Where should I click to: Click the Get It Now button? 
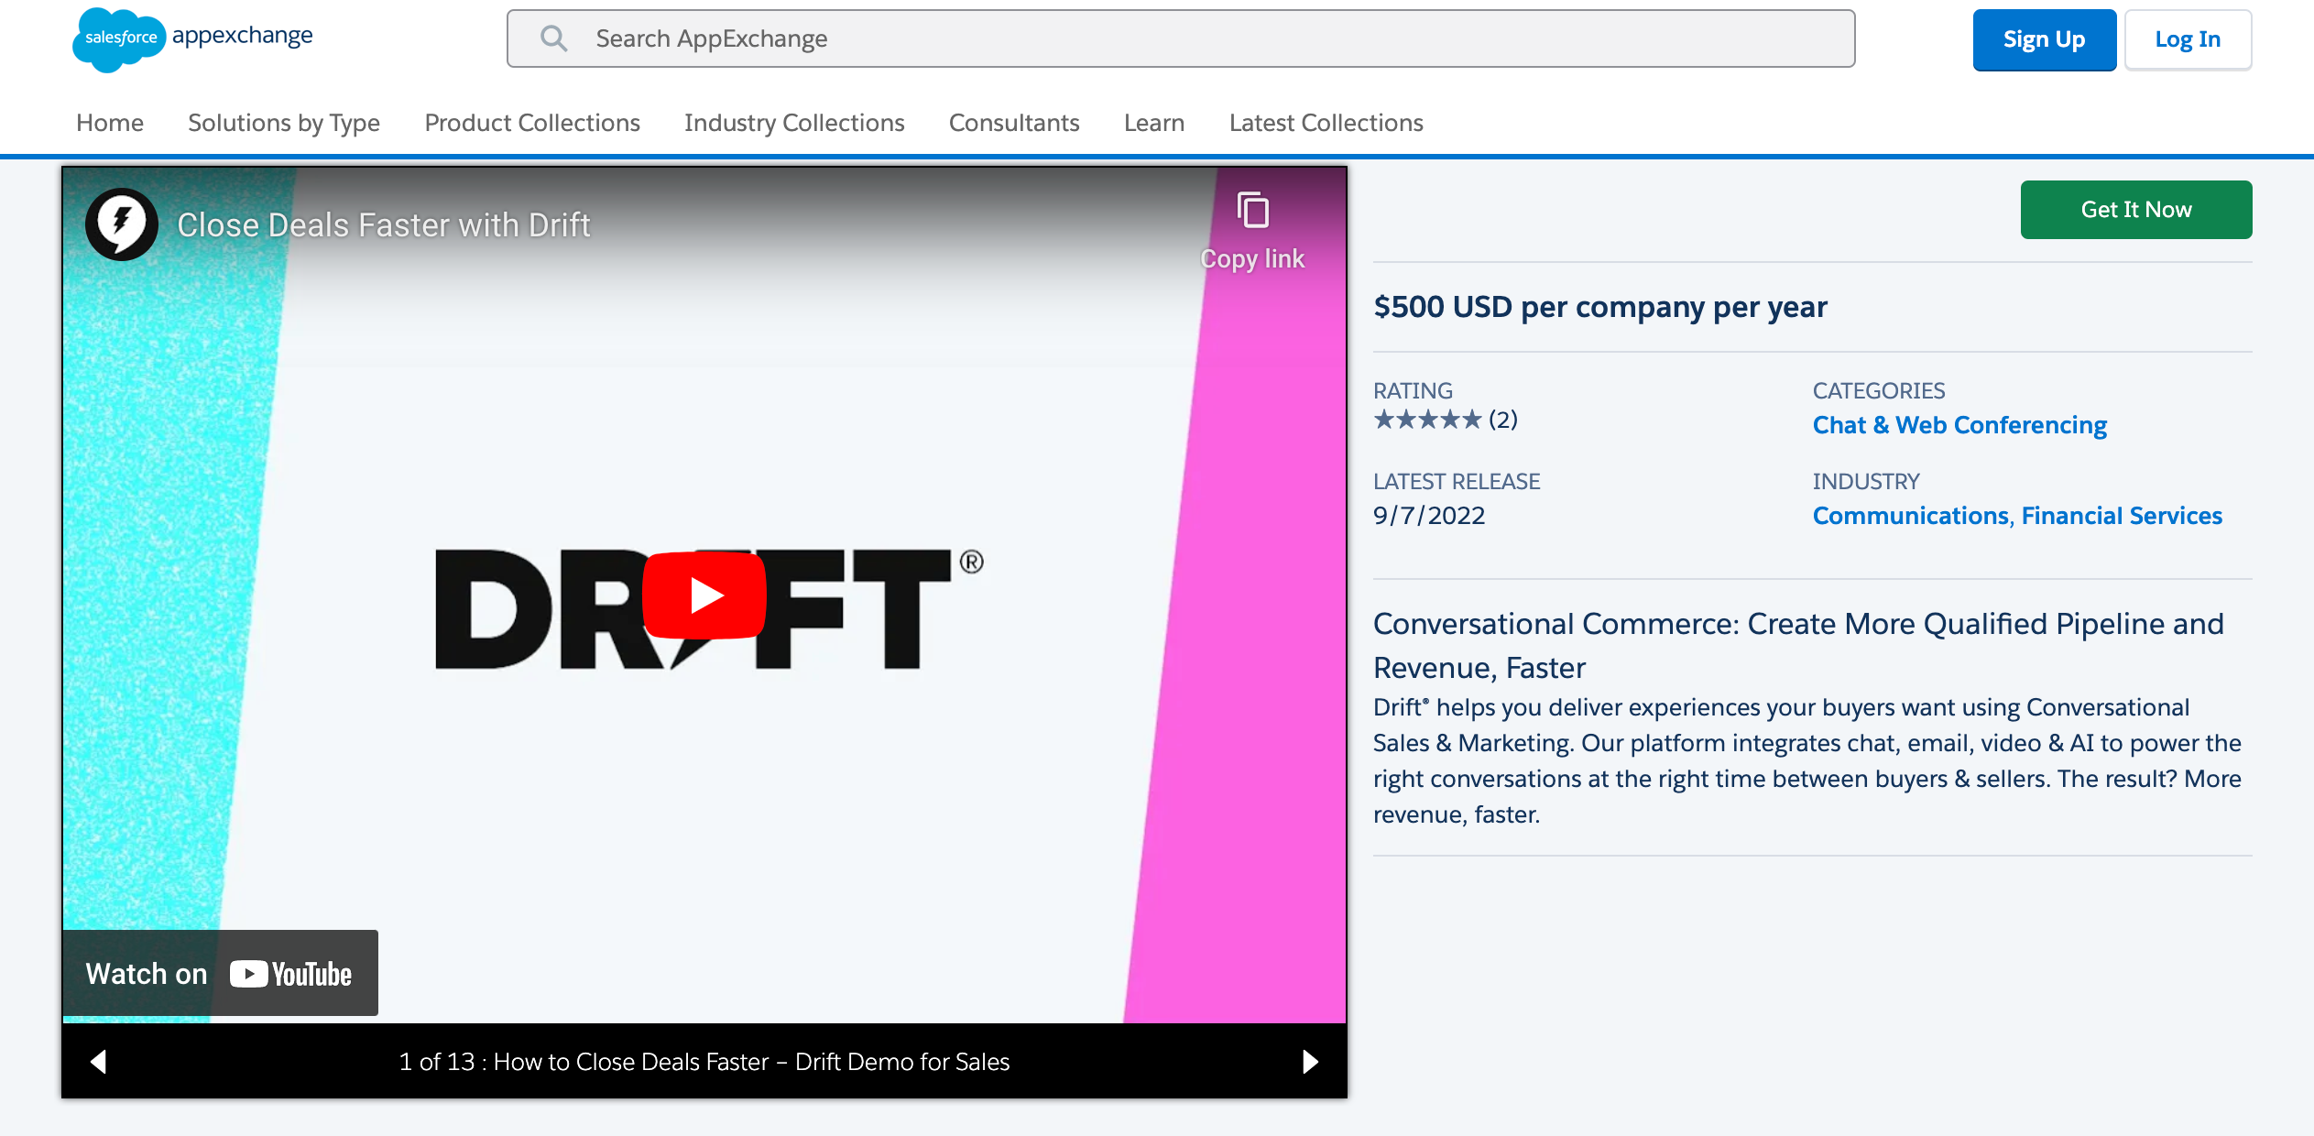[2136, 210]
